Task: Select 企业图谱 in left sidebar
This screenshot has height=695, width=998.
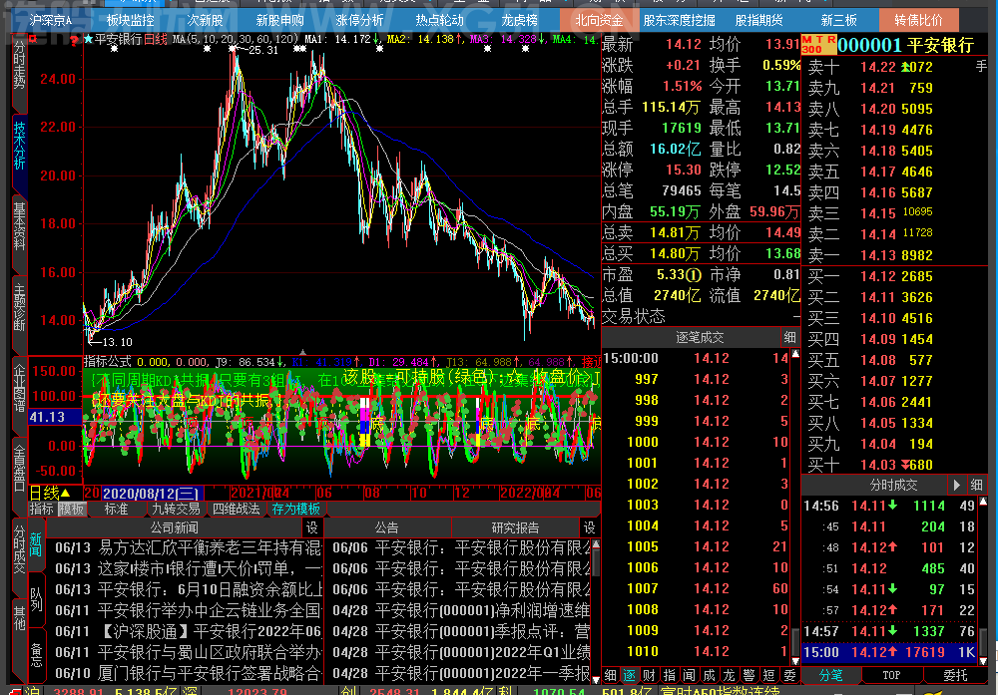Action: pyautogui.click(x=20, y=388)
